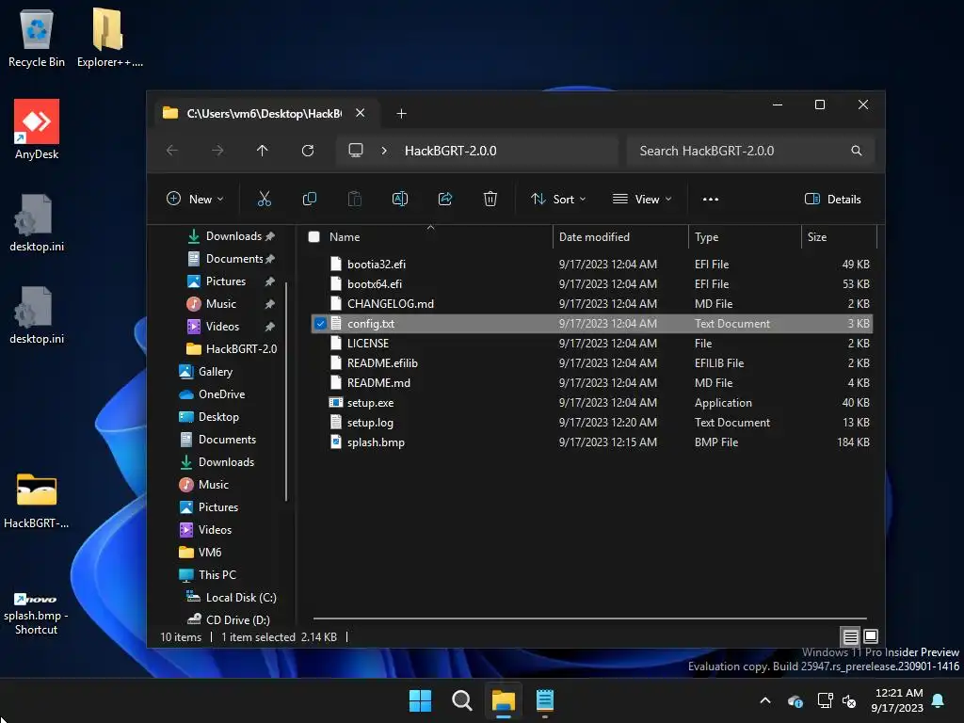The width and height of the screenshot is (964, 723).
Task: Open taskbar Search
Action: coord(461,700)
